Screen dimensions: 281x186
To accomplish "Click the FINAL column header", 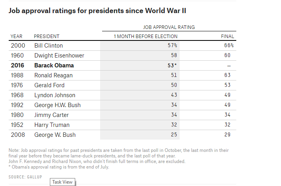I will (227, 36).
